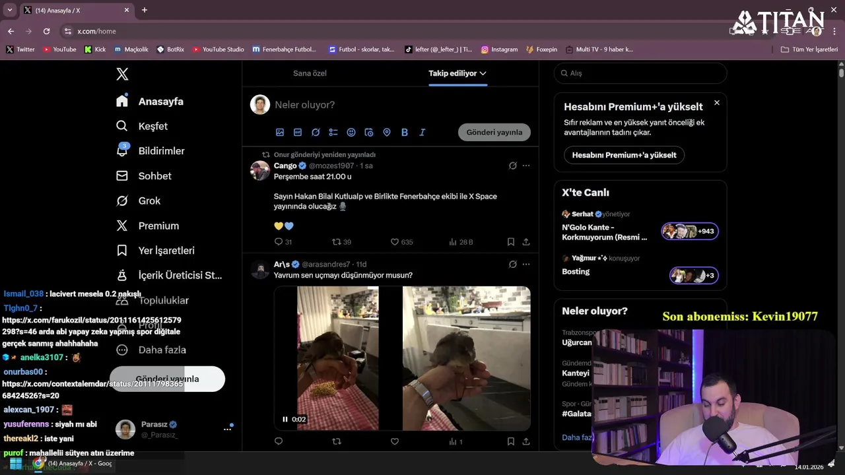Open account menu for Parasız
845x475 pixels.
click(x=227, y=429)
